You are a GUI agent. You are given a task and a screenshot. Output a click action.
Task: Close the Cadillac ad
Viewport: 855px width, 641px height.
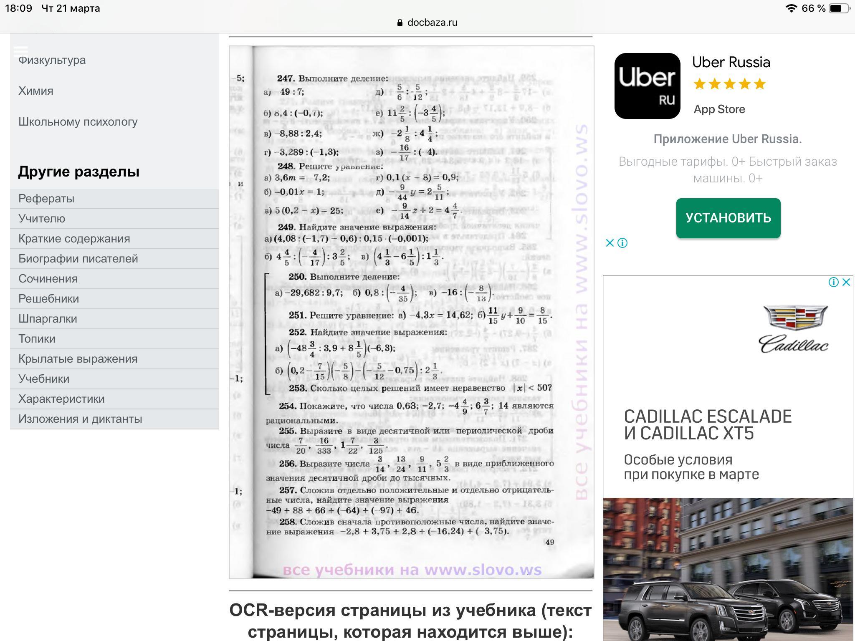pyautogui.click(x=846, y=283)
